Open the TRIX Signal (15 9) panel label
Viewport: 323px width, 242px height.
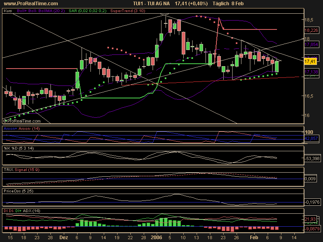tap(19, 170)
